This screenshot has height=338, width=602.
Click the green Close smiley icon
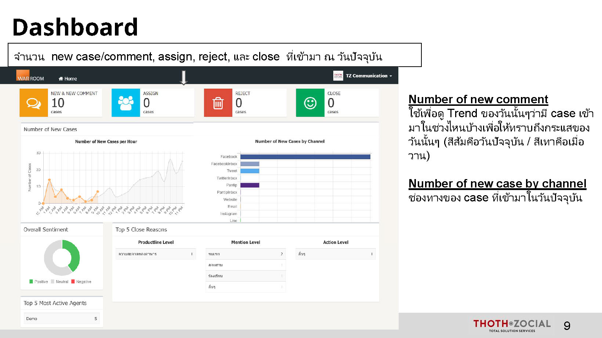point(310,103)
